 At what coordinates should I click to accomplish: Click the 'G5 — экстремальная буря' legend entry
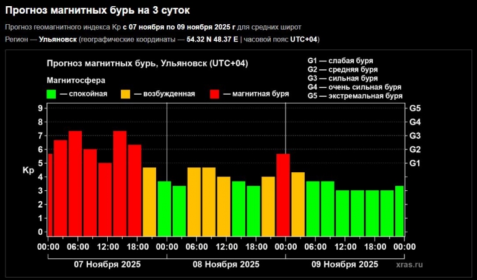(x=355, y=96)
